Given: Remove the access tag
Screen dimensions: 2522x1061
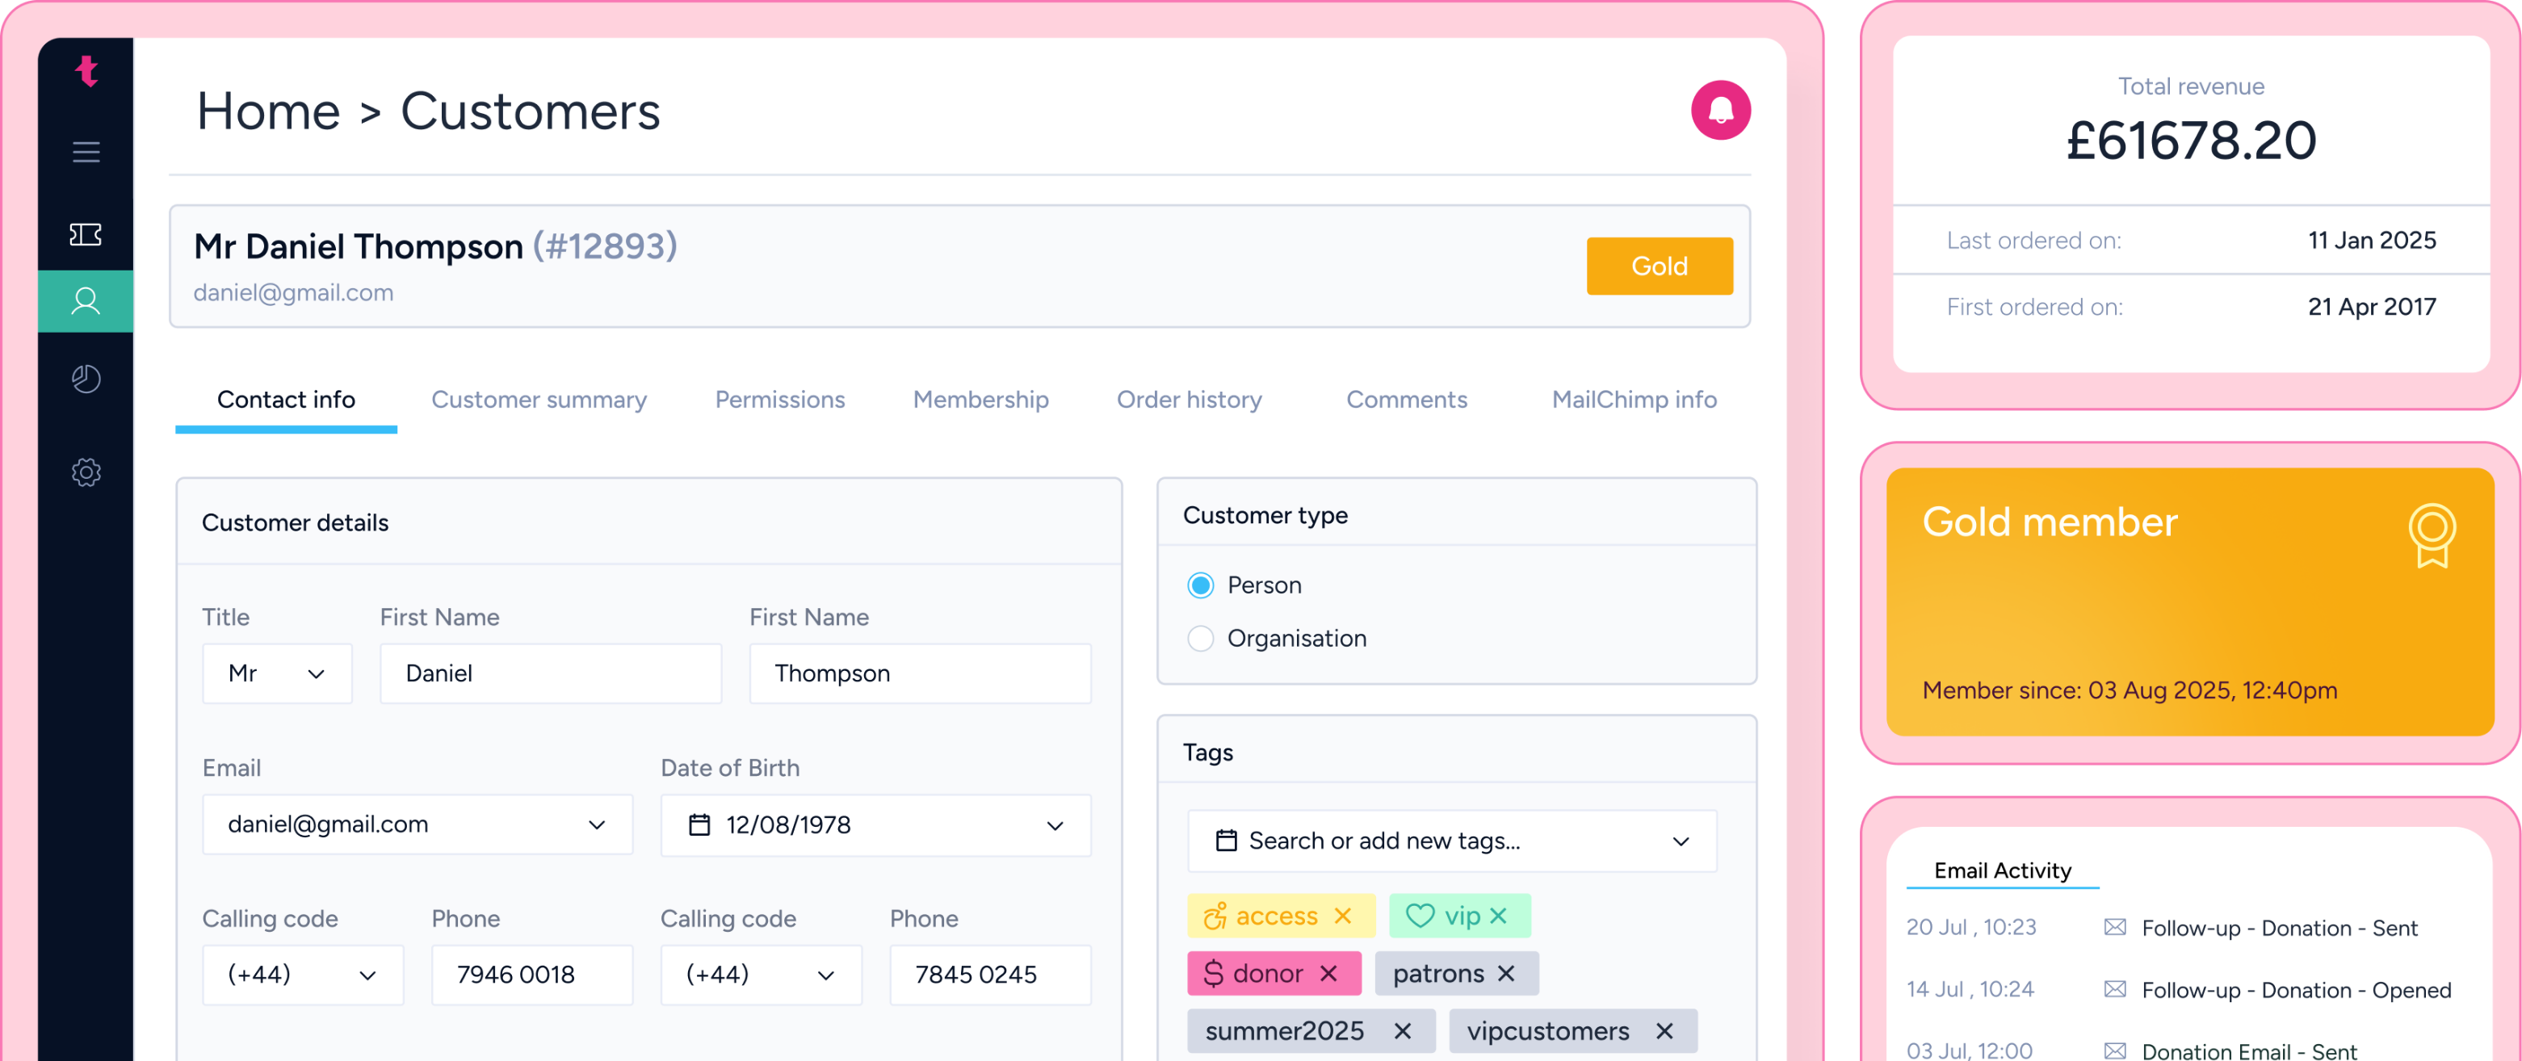Looking at the screenshot, I should (1342, 916).
